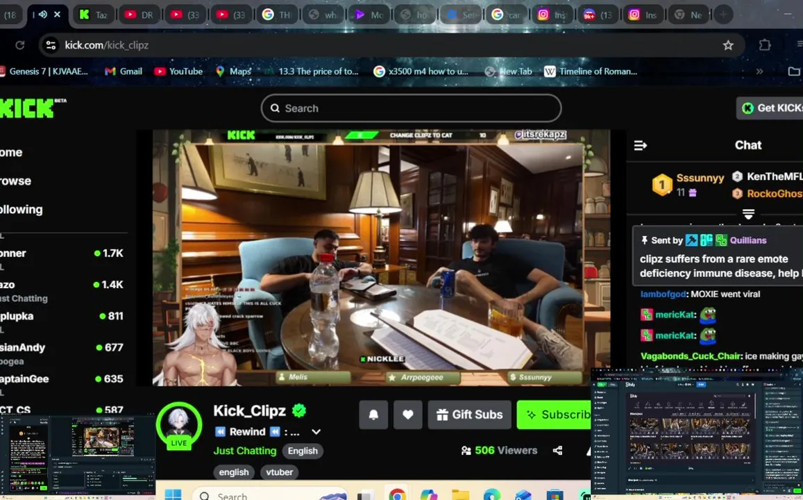This screenshot has height=500, width=803.
Task: Expand the chat leaderboard handle
Action: (x=748, y=214)
